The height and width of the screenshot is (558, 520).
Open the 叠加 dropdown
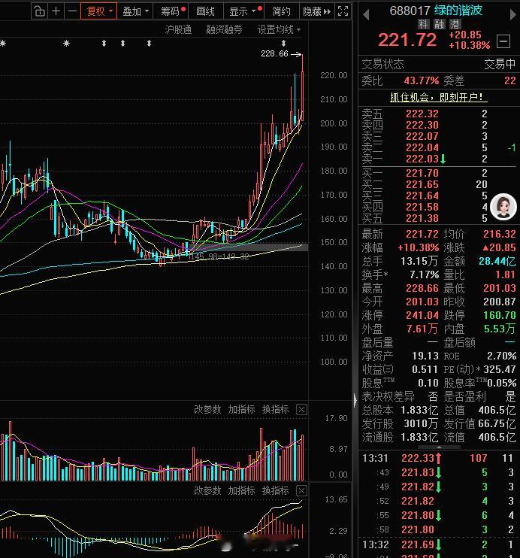tap(135, 11)
